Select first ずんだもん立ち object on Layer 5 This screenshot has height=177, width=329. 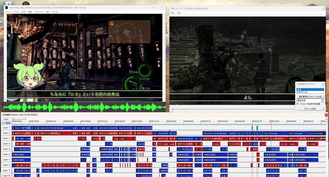(x=23, y=149)
